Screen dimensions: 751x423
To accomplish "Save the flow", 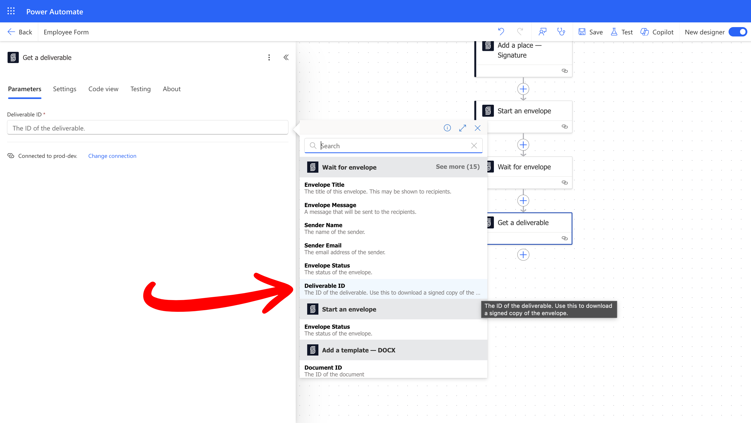I will tap(591, 32).
